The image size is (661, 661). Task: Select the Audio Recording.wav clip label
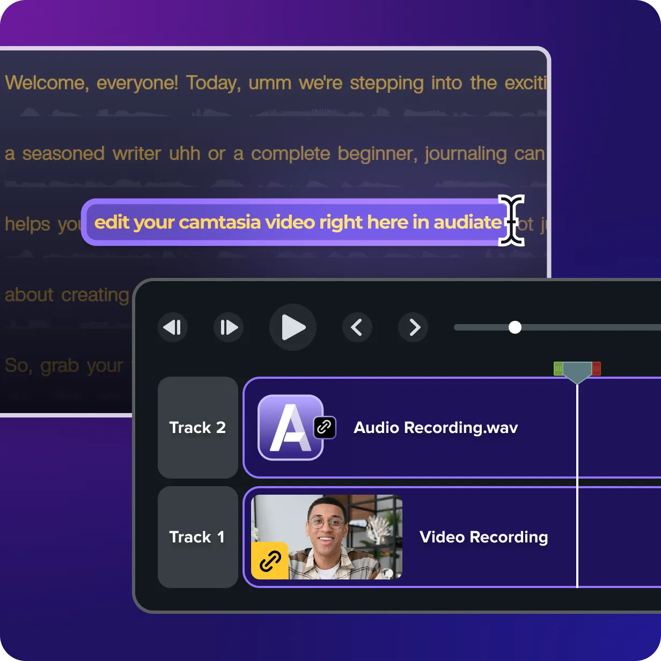coord(436,428)
